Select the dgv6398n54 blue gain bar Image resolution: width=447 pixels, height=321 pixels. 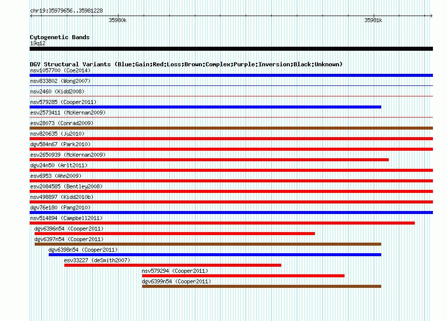pyautogui.click(x=215, y=255)
